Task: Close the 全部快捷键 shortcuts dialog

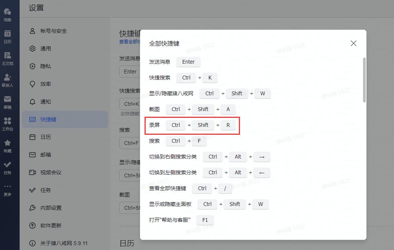Action: point(353,43)
